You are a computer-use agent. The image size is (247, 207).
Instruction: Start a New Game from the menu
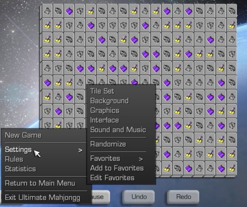pos(23,135)
